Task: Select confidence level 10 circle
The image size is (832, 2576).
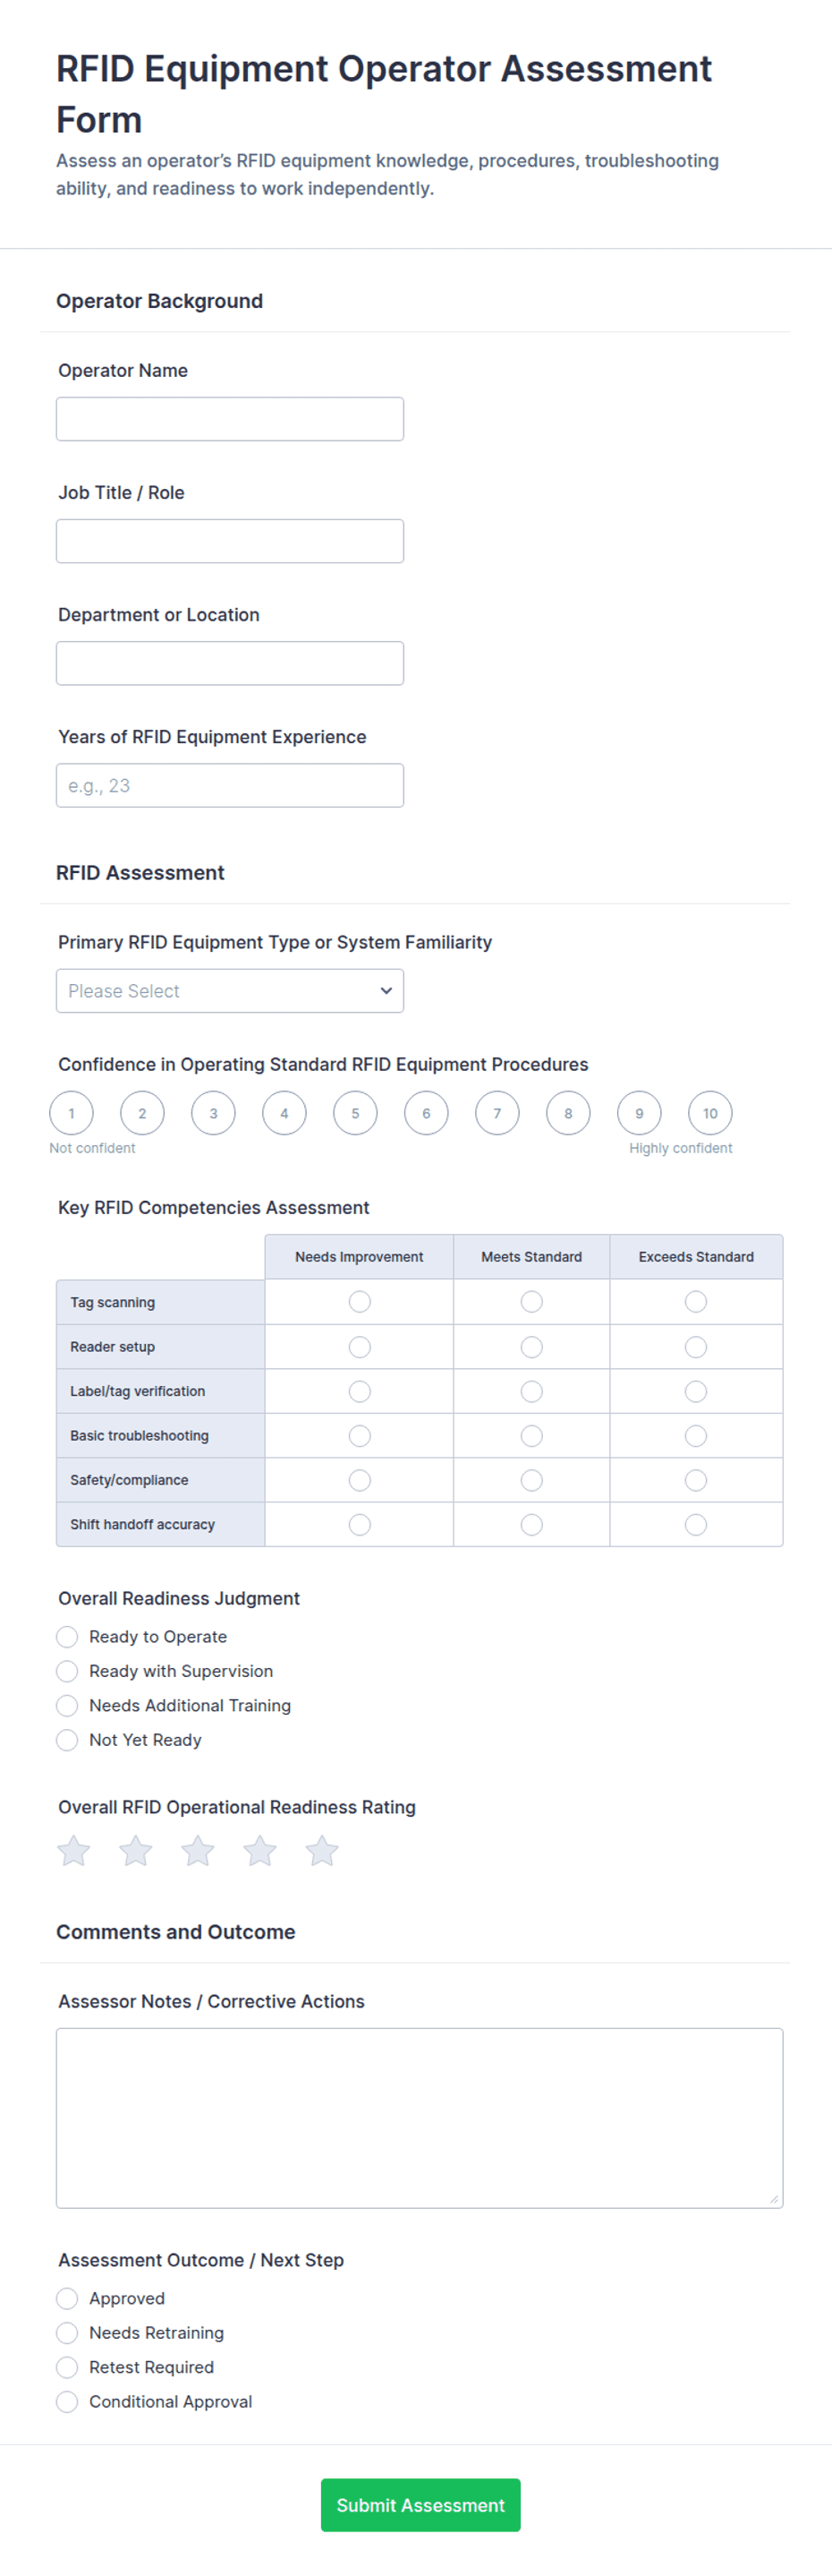Action: pos(710,1113)
